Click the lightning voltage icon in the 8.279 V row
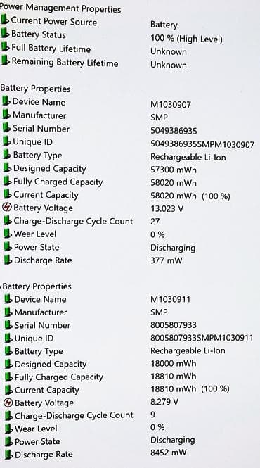Viewport: 260px width, 468px height. 8,403
